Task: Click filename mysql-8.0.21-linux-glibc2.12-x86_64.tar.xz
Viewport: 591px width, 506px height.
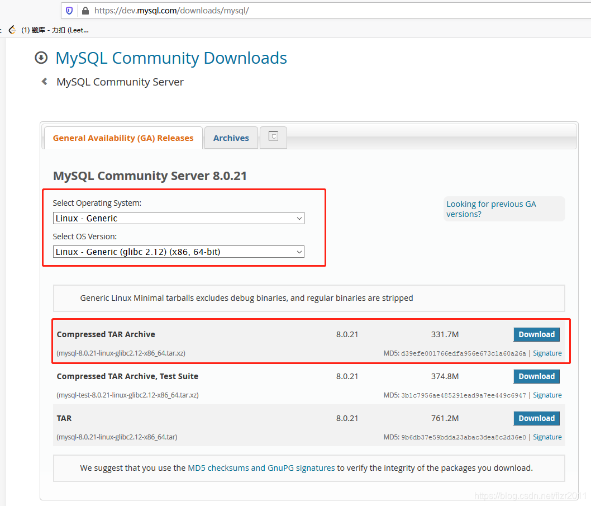Action: [121, 353]
